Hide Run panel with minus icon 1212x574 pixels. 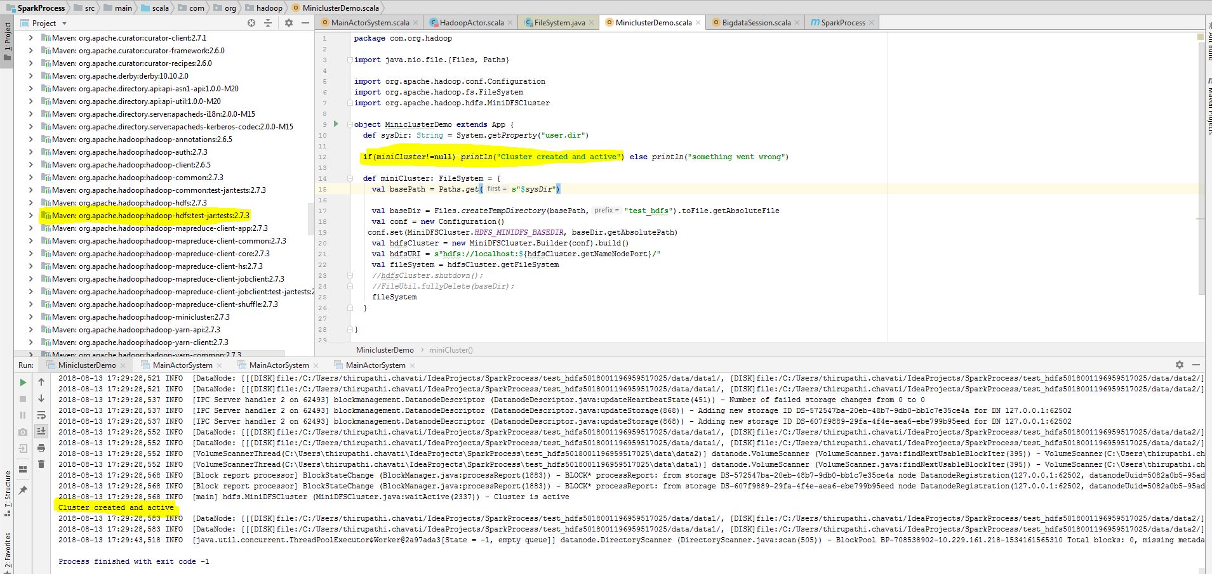point(1196,365)
